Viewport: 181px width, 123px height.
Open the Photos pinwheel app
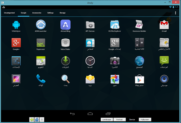(x=115, y=79)
